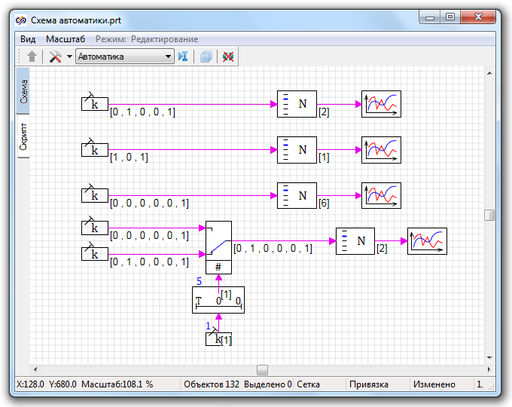The width and height of the screenshot is (512, 407).
Task: Open the Масштаб menu
Action: coord(66,38)
